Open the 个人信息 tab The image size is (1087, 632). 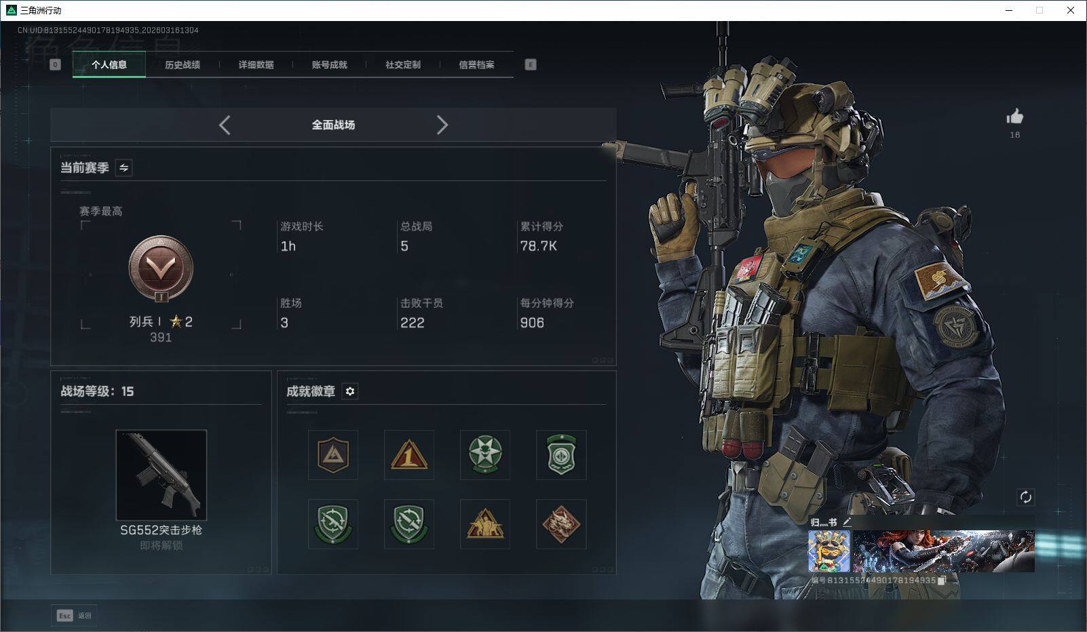click(109, 64)
